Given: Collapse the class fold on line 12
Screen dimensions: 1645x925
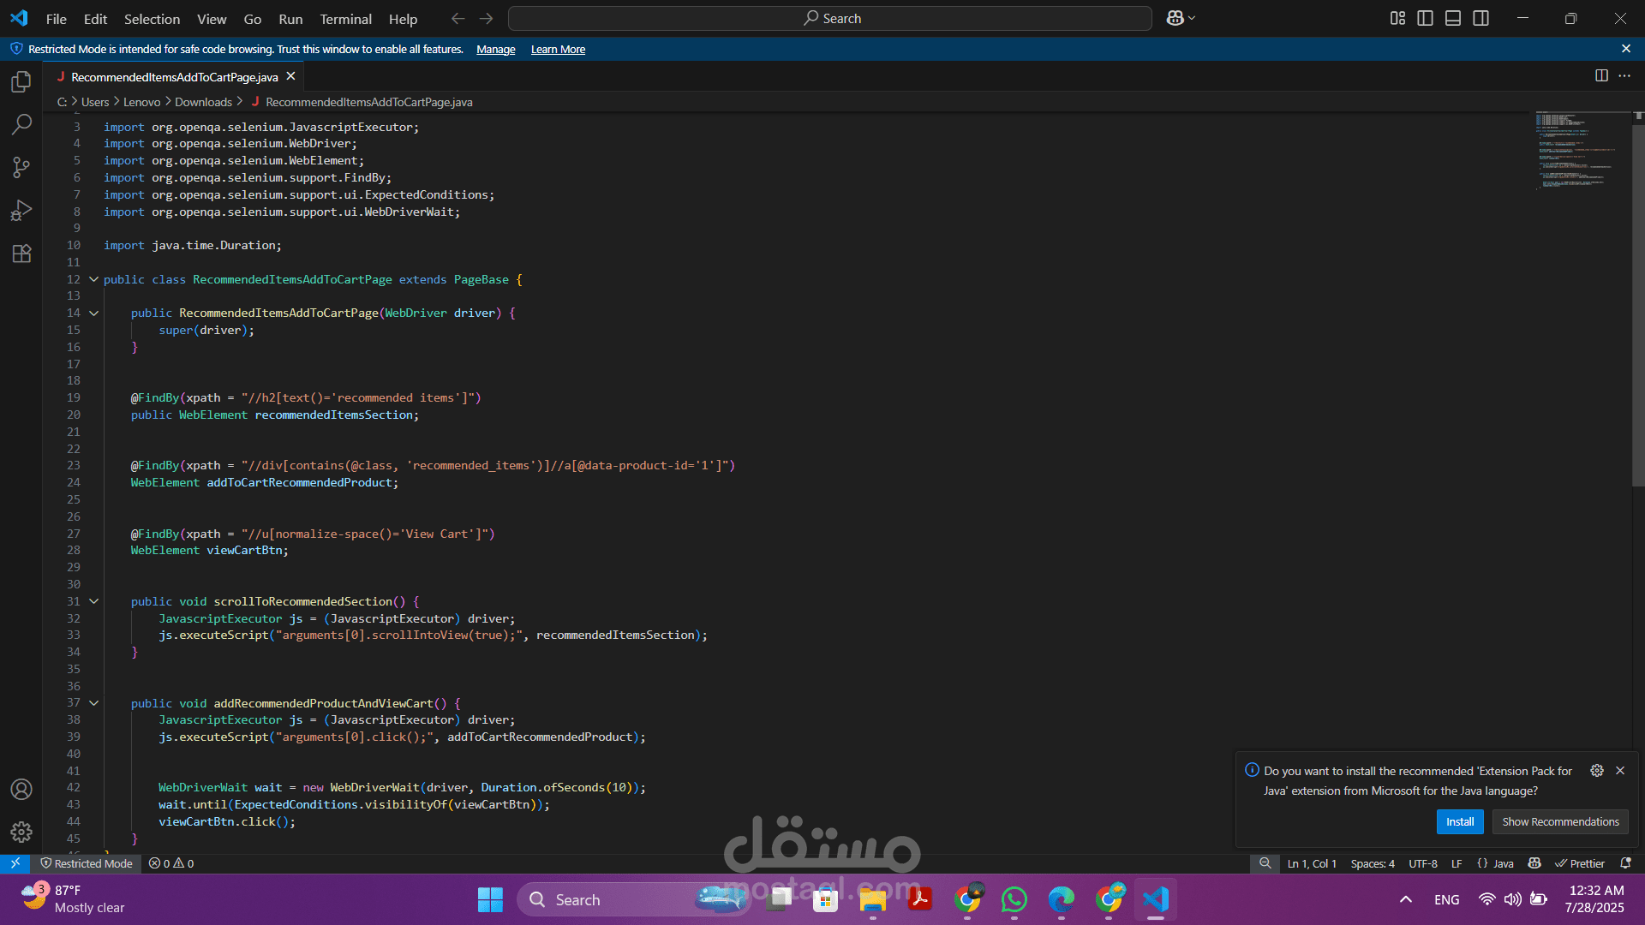Looking at the screenshot, I should pyautogui.click(x=94, y=279).
